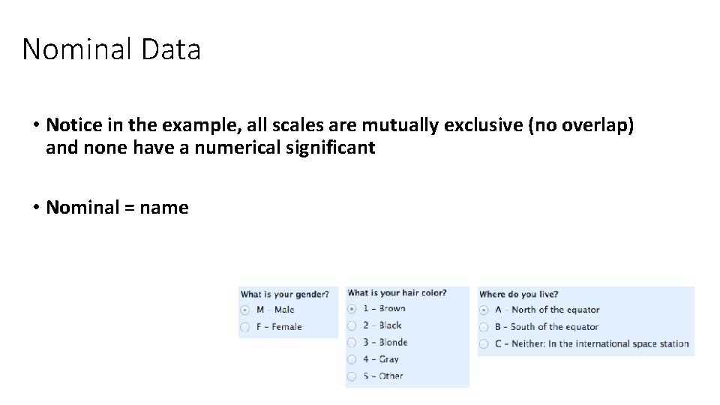Image resolution: width=720 pixels, height=405 pixels.
Task: Click the 'Where do you live?' question heading
Action: (519, 294)
